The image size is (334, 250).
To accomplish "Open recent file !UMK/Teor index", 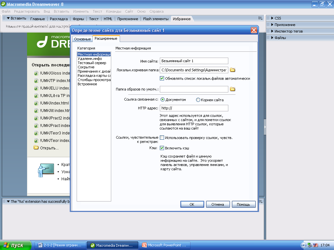I will coord(52,141).
